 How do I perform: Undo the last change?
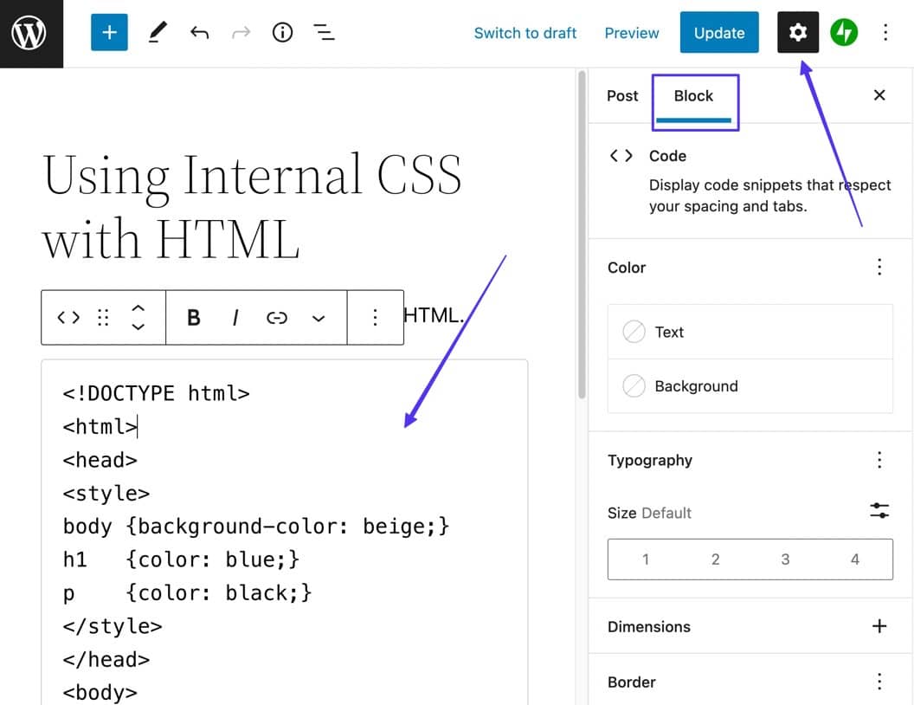[199, 32]
